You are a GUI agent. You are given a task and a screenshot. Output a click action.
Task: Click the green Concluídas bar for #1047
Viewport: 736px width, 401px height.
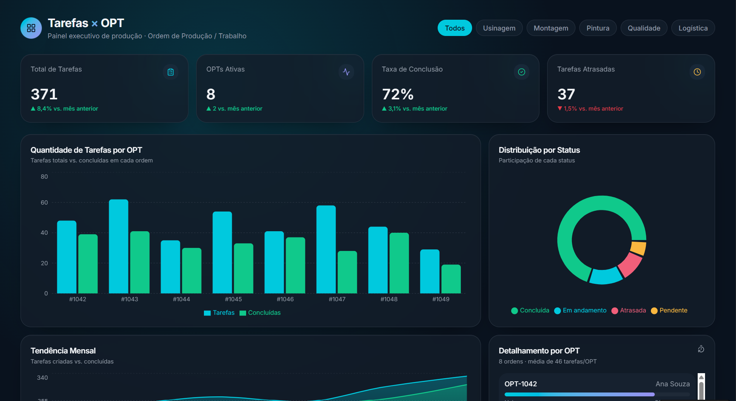click(x=347, y=272)
